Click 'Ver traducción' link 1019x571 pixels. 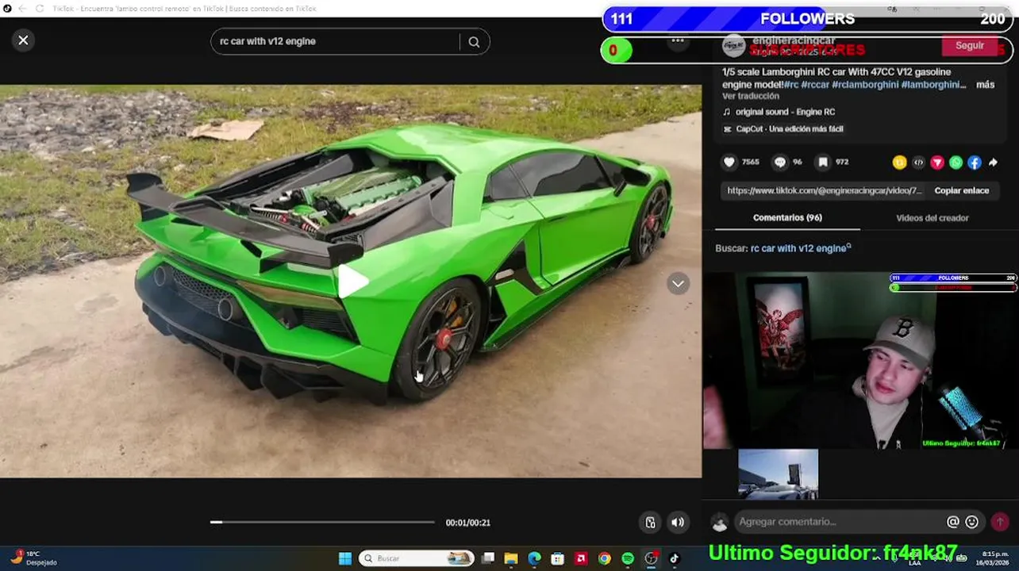tap(751, 96)
